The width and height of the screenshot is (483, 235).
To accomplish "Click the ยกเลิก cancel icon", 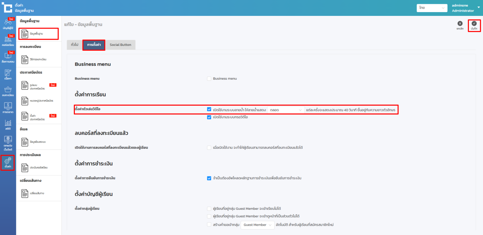I will click(x=460, y=25).
